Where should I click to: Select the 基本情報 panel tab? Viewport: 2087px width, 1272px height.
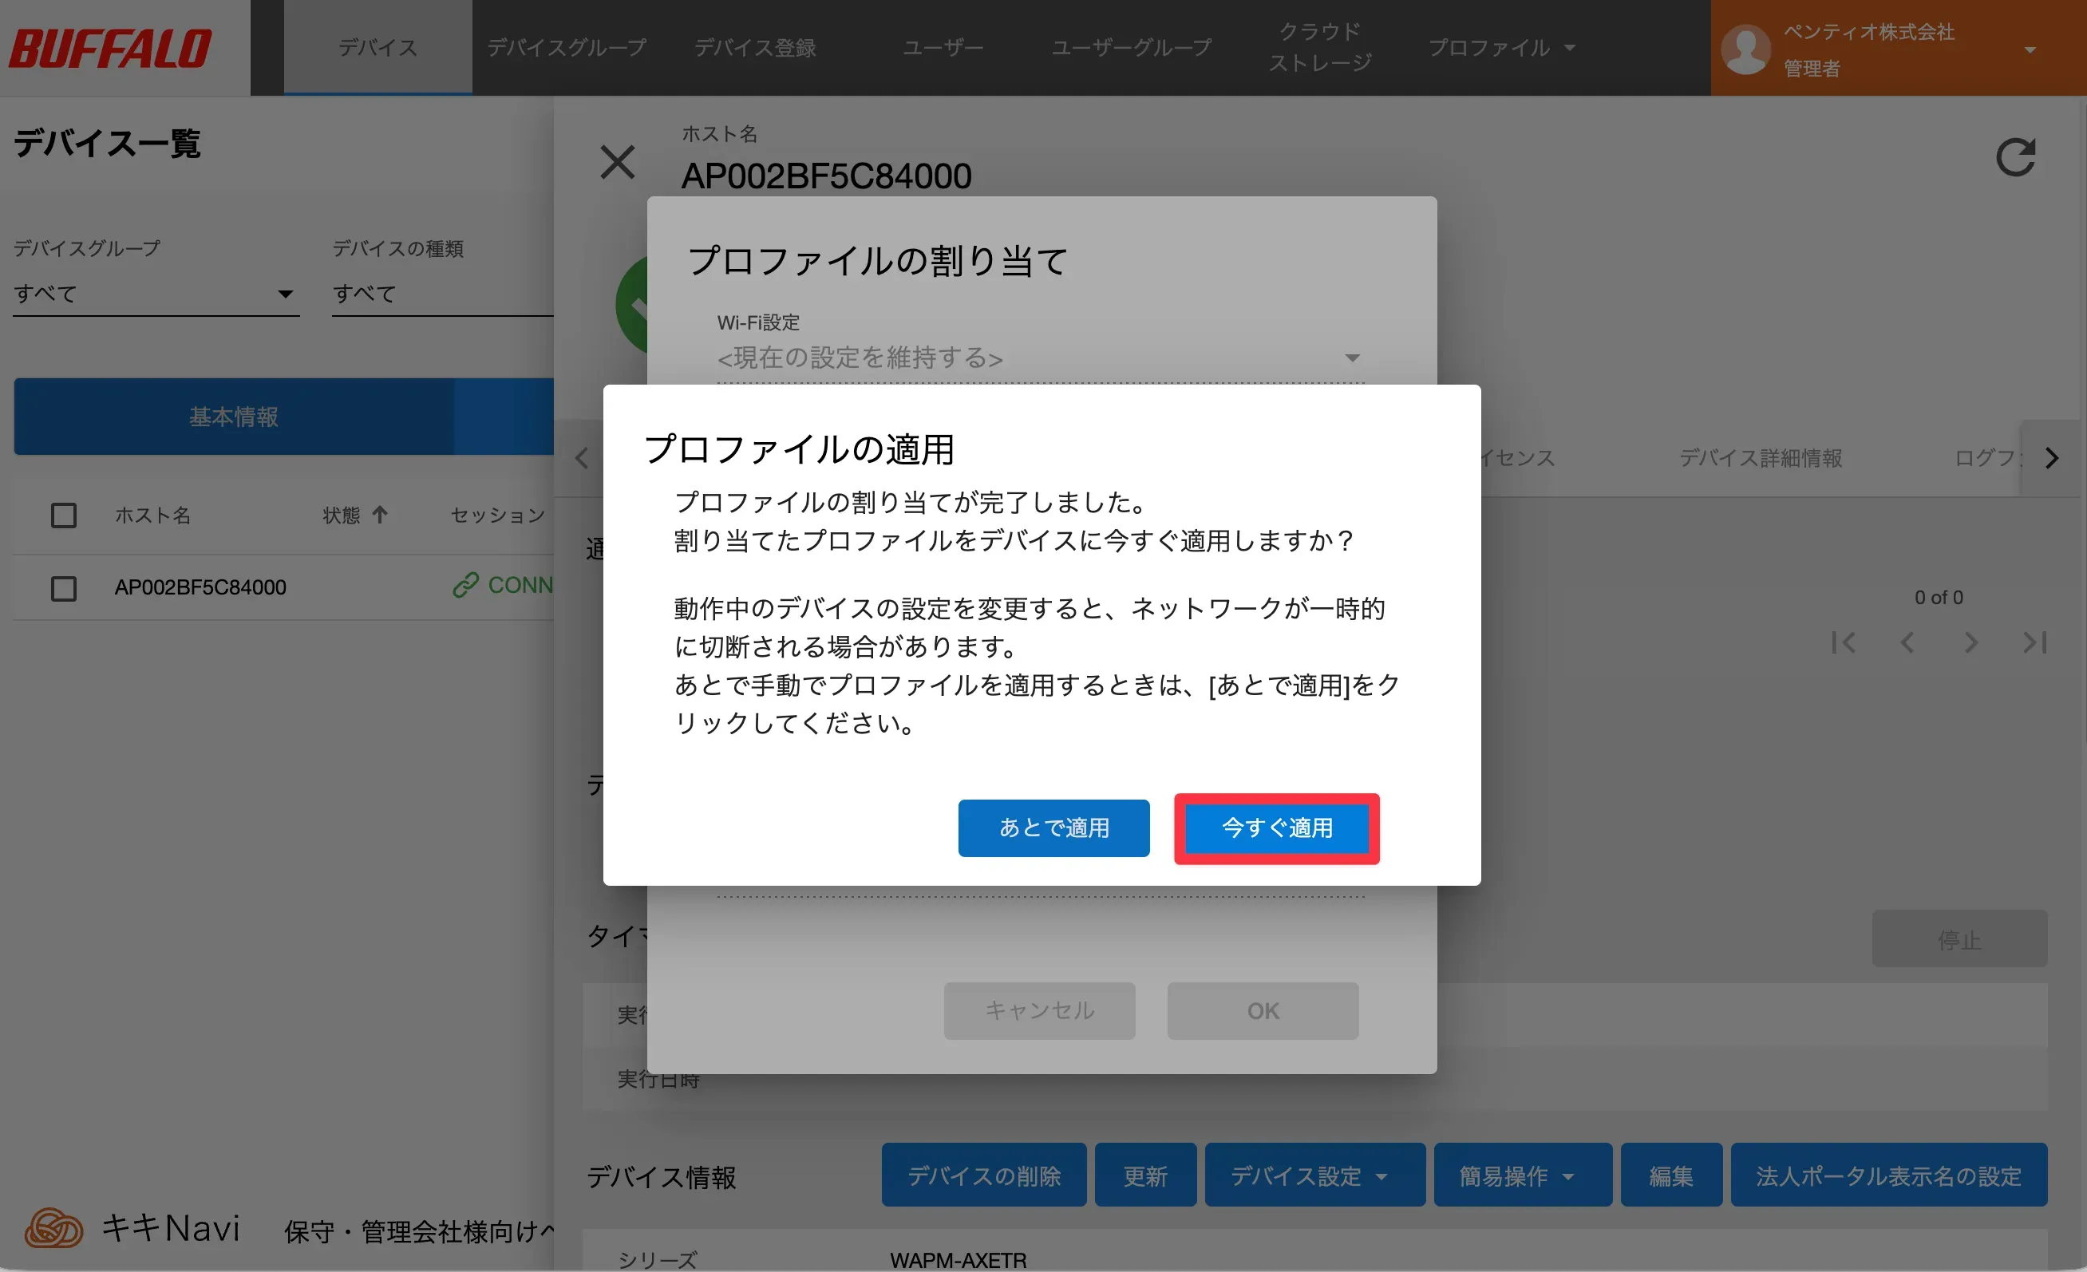point(234,417)
